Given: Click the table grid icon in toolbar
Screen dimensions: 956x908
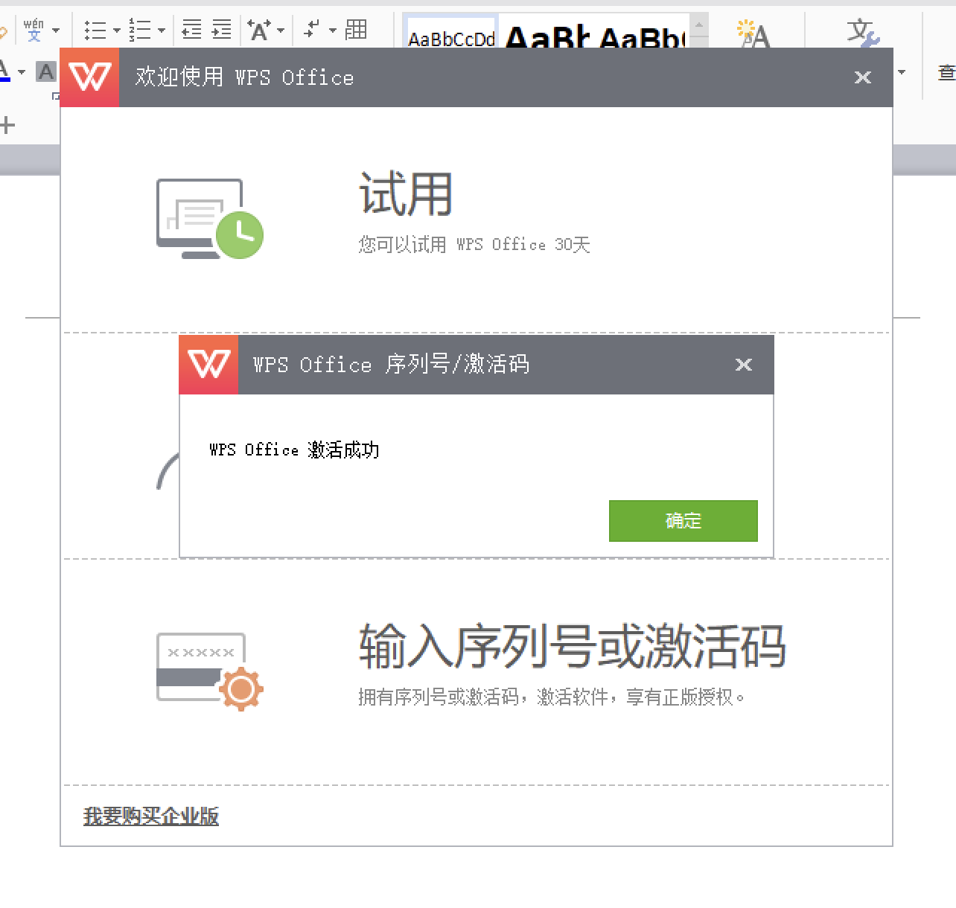Looking at the screenshot, I should click(356, 30).
